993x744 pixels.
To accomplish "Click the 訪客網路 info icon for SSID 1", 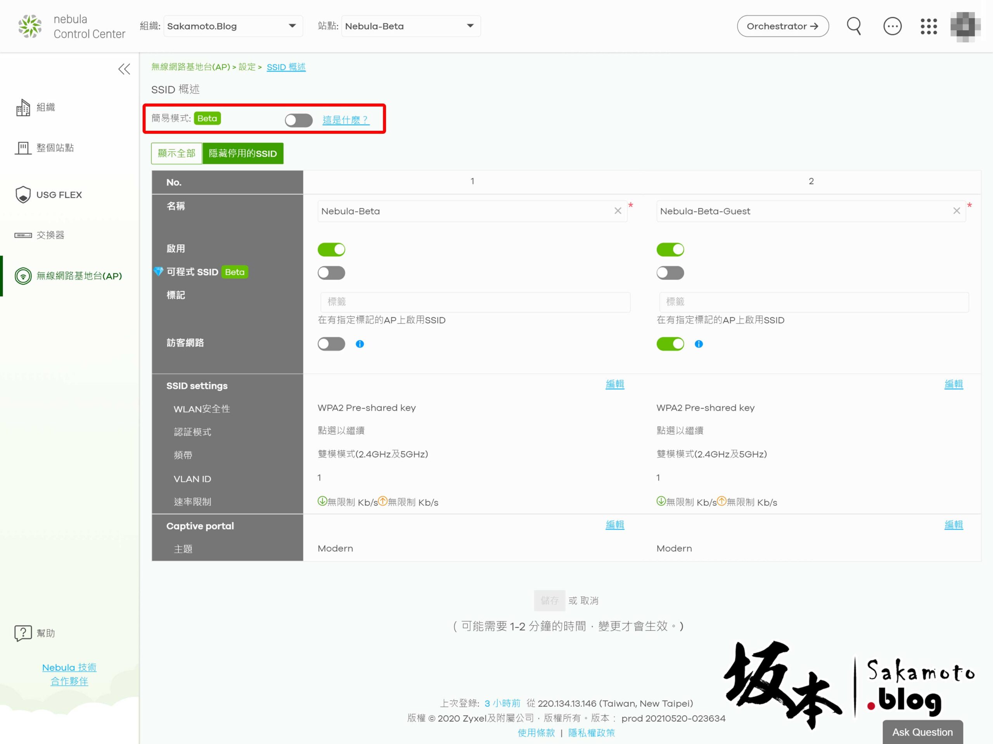I will pyautogui.click(x=360, y=344).
